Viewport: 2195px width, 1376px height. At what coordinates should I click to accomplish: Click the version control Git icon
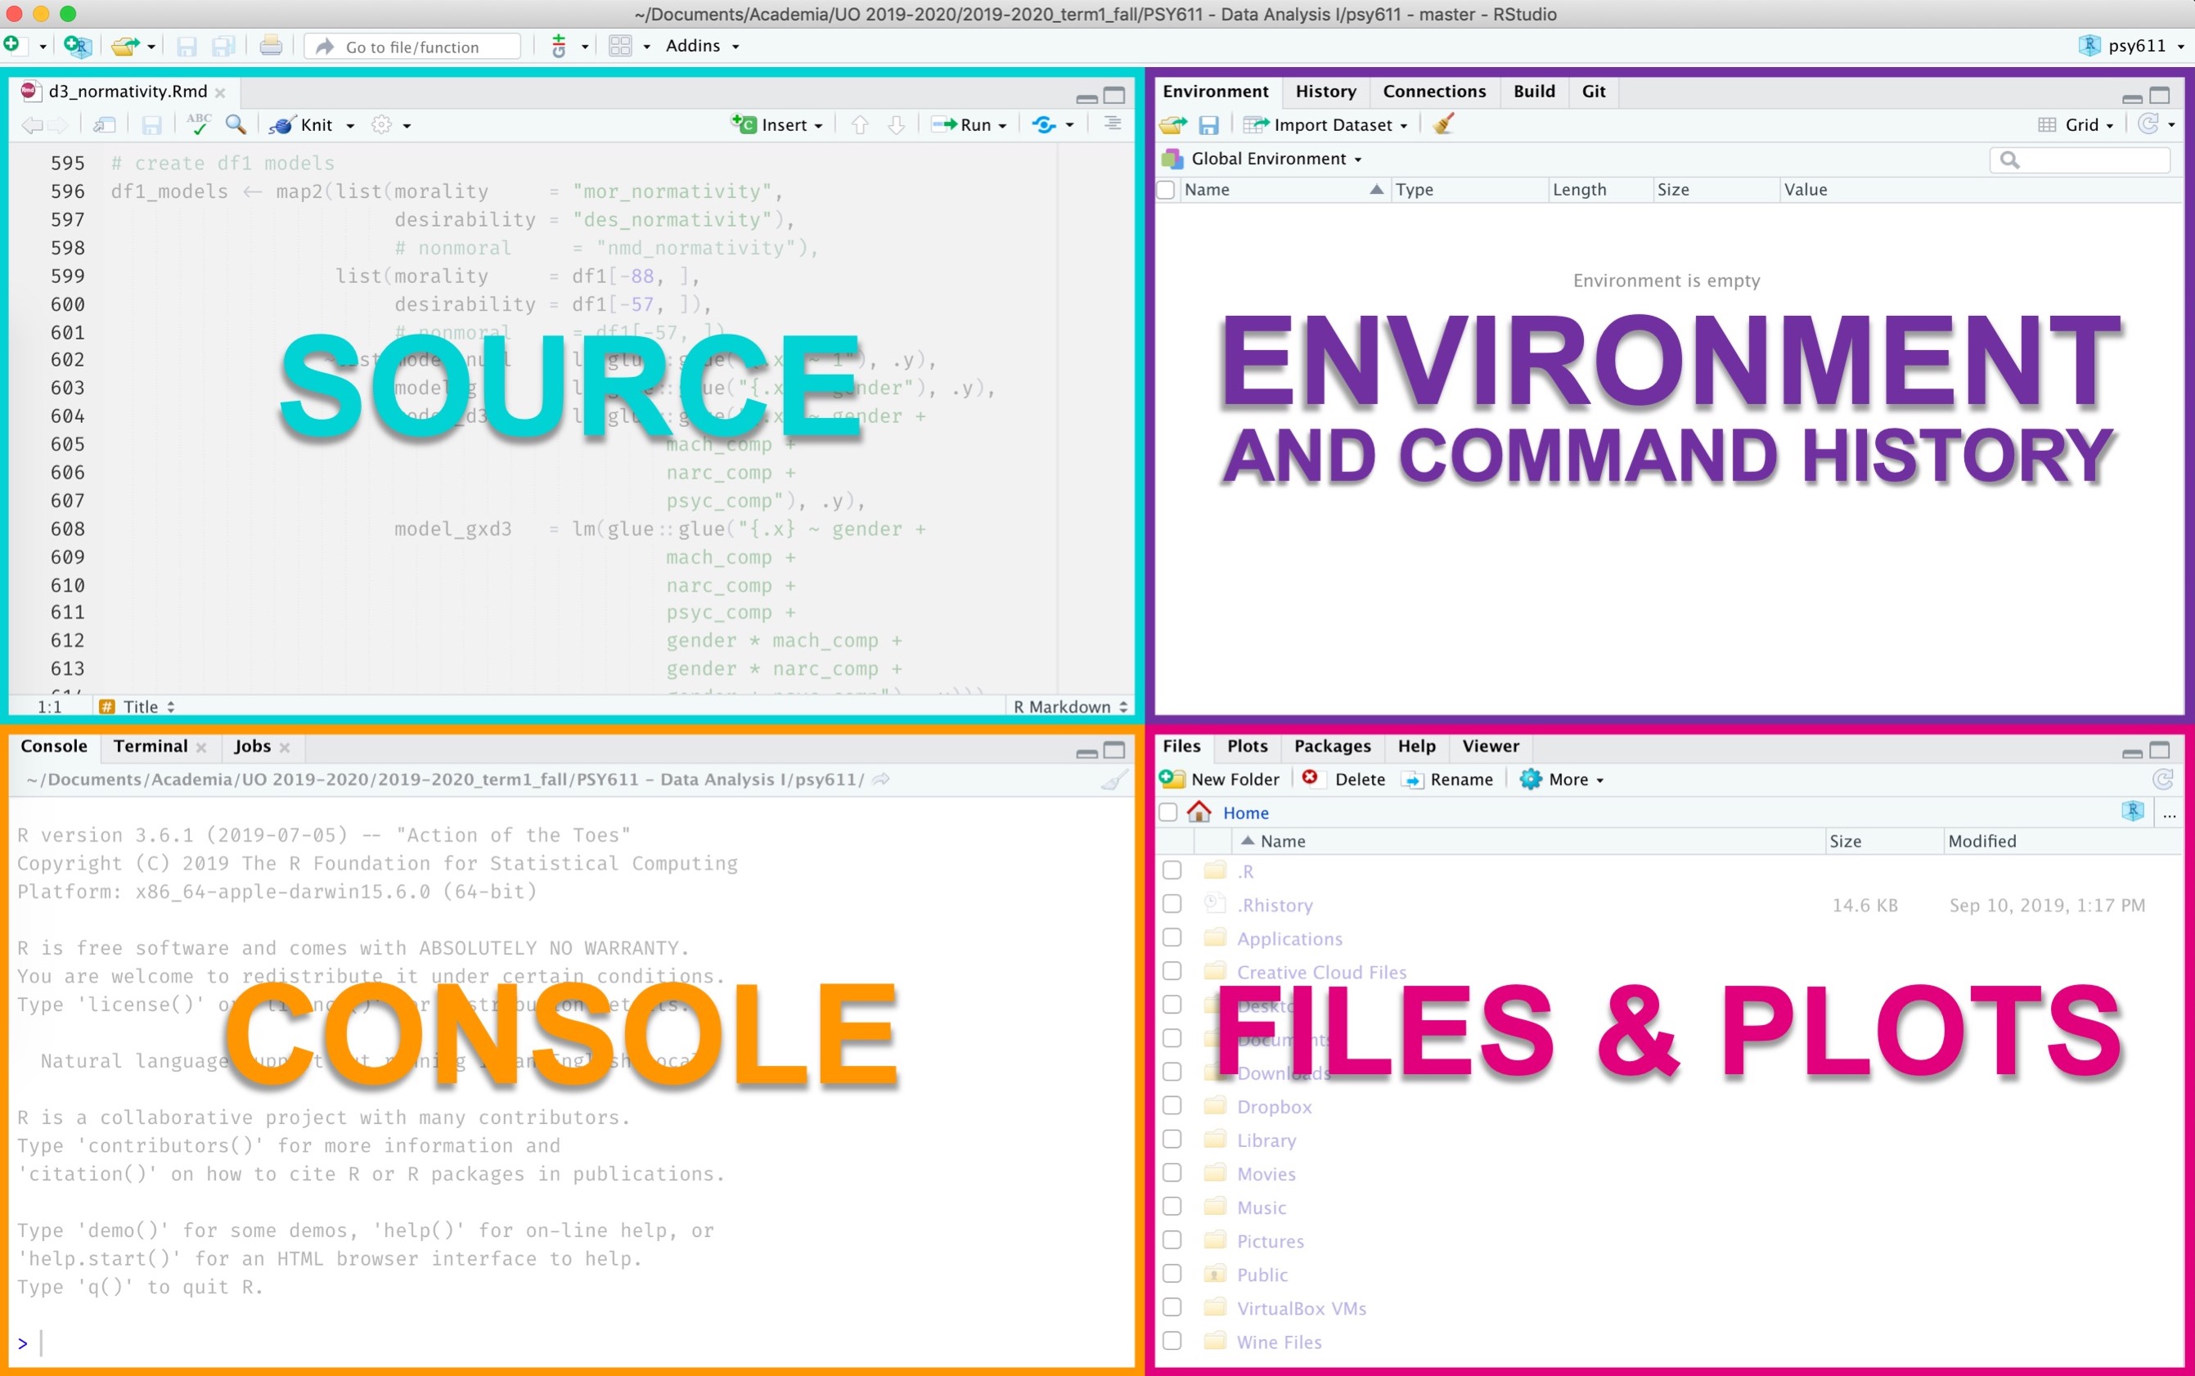click(x=559, y=46)
